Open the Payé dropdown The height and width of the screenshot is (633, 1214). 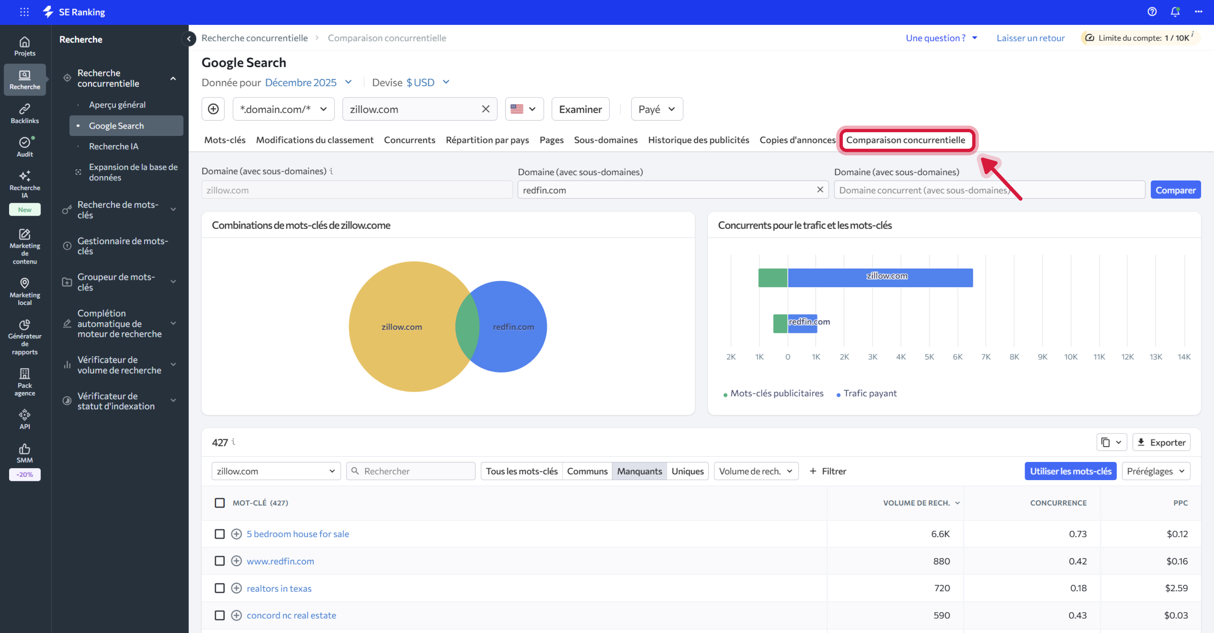[x=656, y=109]
